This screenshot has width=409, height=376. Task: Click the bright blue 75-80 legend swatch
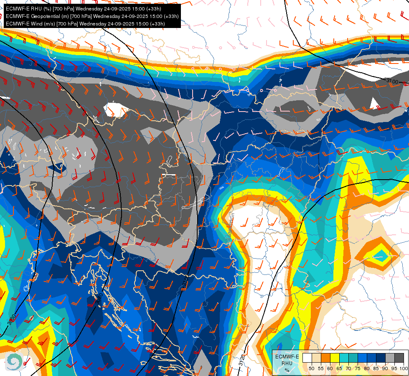pyautogui.click(x=363, y=358)
